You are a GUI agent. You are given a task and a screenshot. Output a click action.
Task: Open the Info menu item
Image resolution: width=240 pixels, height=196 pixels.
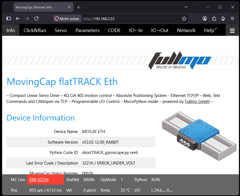11,30
